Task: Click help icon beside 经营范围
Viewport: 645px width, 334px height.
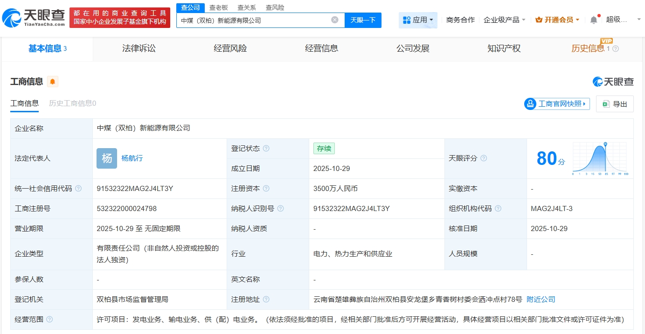Action: point(49,320)
